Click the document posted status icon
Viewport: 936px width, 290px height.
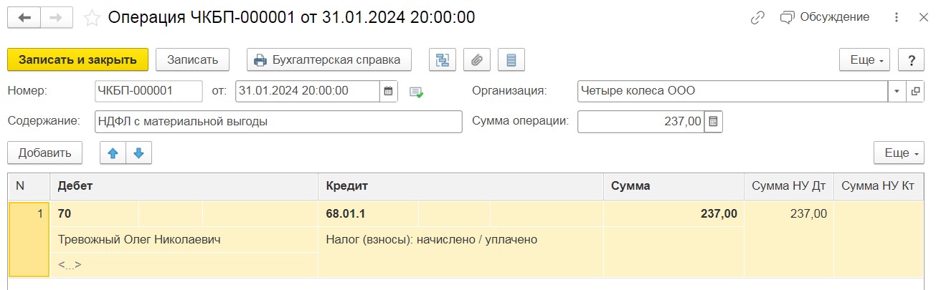[417, 92]
